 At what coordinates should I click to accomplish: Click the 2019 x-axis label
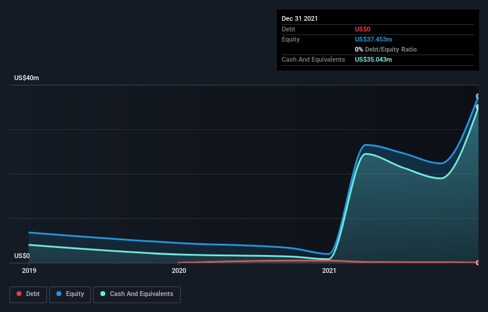[29, 270]
